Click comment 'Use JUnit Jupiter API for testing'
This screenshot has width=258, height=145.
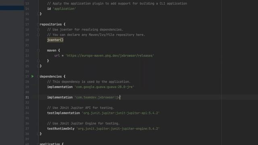pyautogui.click(x=81, y=108)
